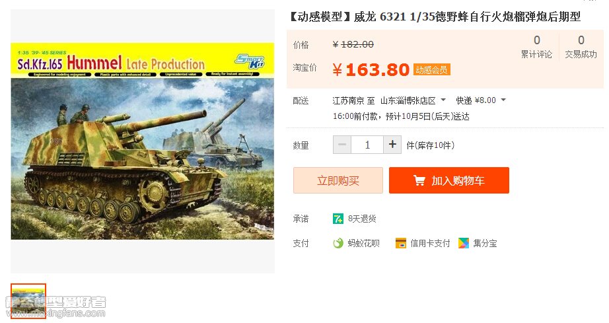Click the quantity input field showing 1
609x323 pixels.
(367, 145)
